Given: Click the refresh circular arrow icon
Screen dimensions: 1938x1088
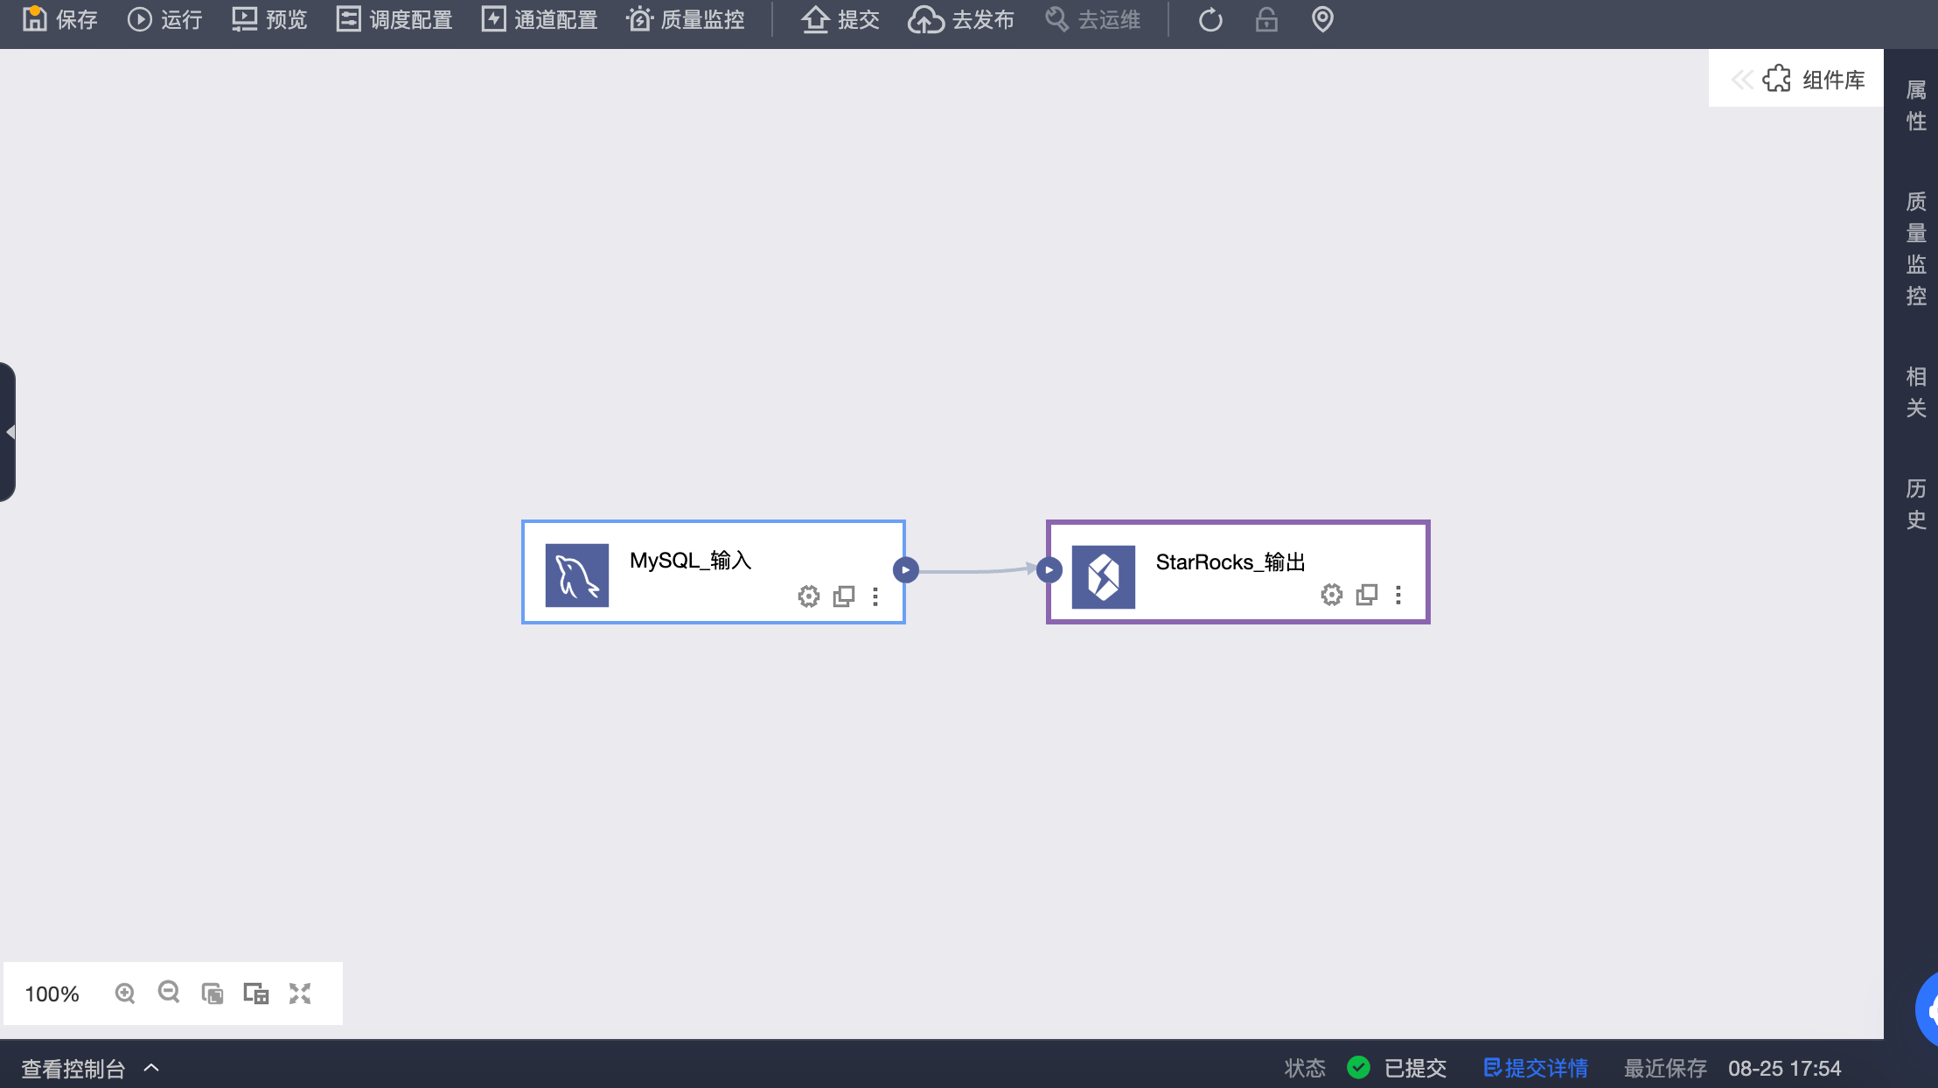Looking at the screenshot, I should [1210, 19].
